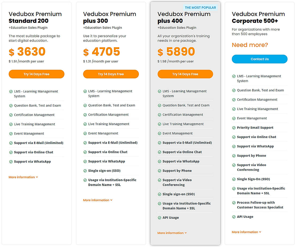Click check icon beside Support by Phone in Corporate 500+
The image size is (296, 247).
pyautogui.click(x=234, y=156)
